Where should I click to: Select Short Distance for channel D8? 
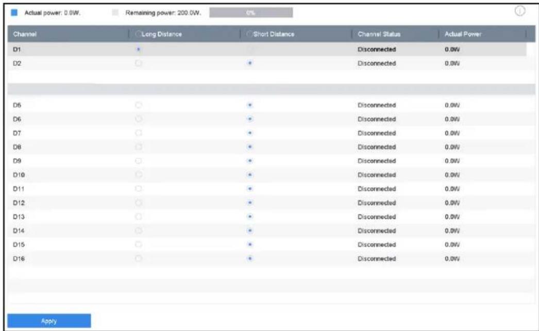click(x=250, y=147)
